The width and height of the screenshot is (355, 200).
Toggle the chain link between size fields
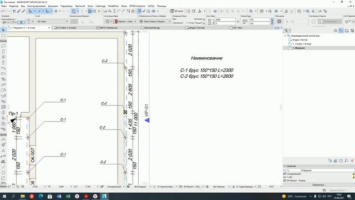click(x=272, y=21)
